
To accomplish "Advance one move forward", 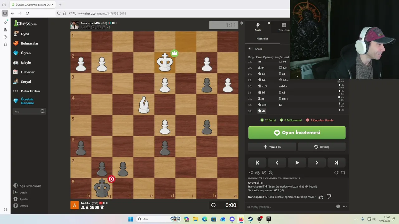I will click(317, 162).
